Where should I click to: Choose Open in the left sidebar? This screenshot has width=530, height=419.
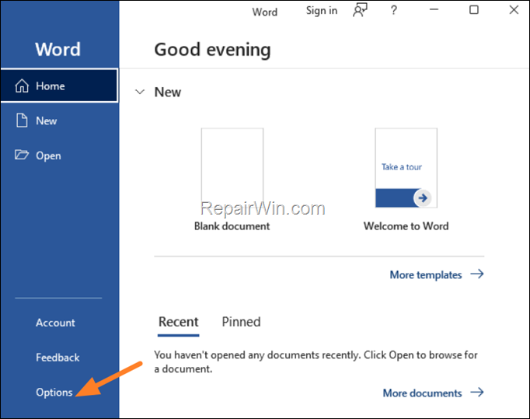[x=60, y=155]
